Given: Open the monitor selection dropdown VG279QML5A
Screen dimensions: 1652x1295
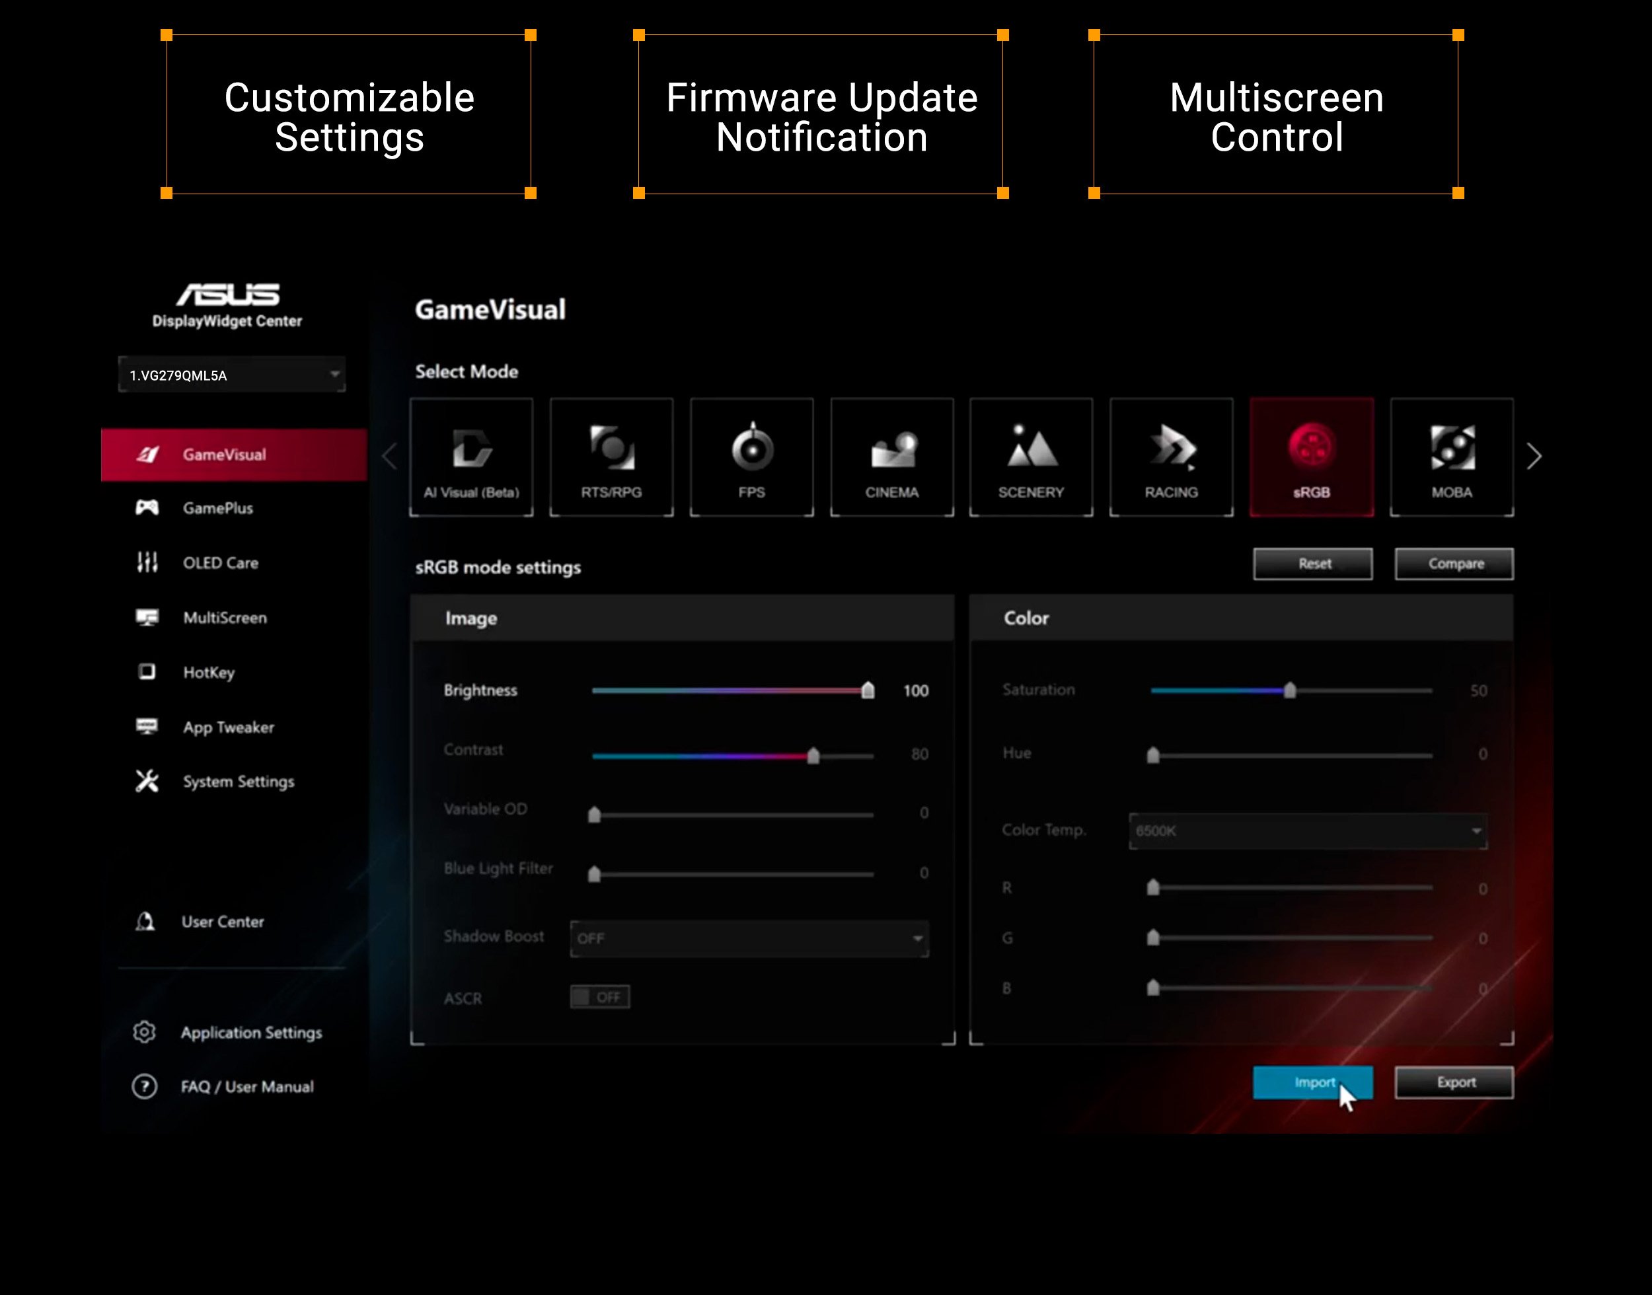Looking at the screenshot, I should pos(231,374).
